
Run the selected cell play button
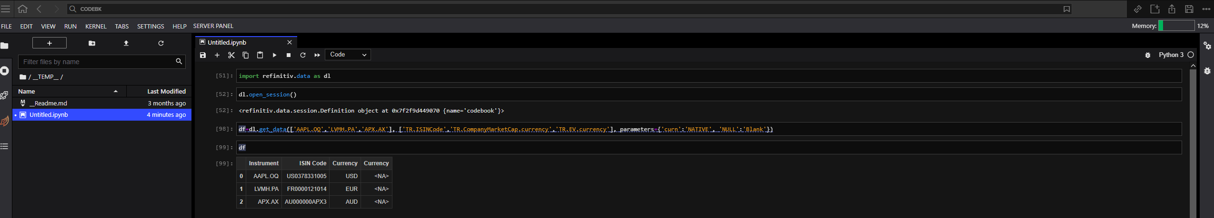click(x=274, y=55)
